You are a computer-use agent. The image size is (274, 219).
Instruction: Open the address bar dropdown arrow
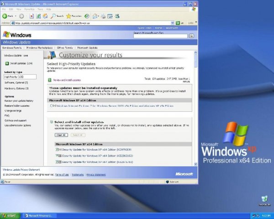[x=173, y=23]
